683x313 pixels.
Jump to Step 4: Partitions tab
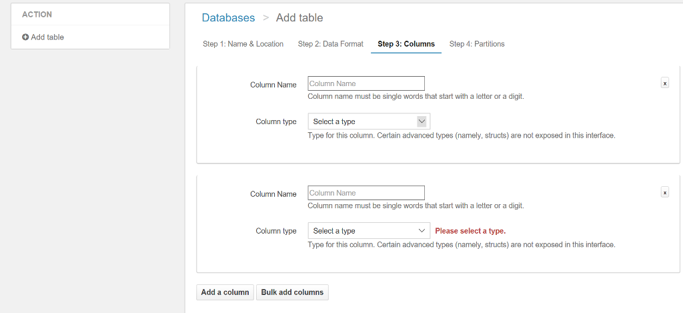pos(477,44)
